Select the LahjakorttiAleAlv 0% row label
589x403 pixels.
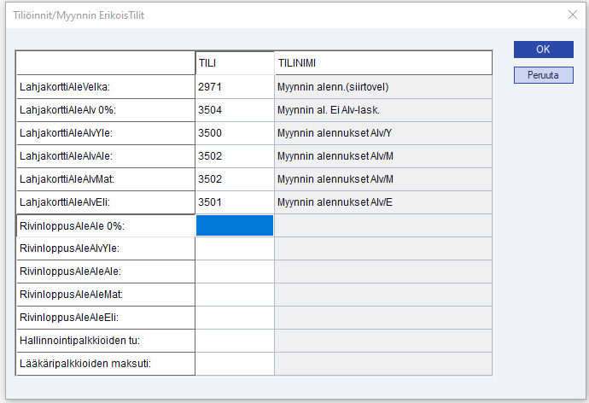pos(105,109)
